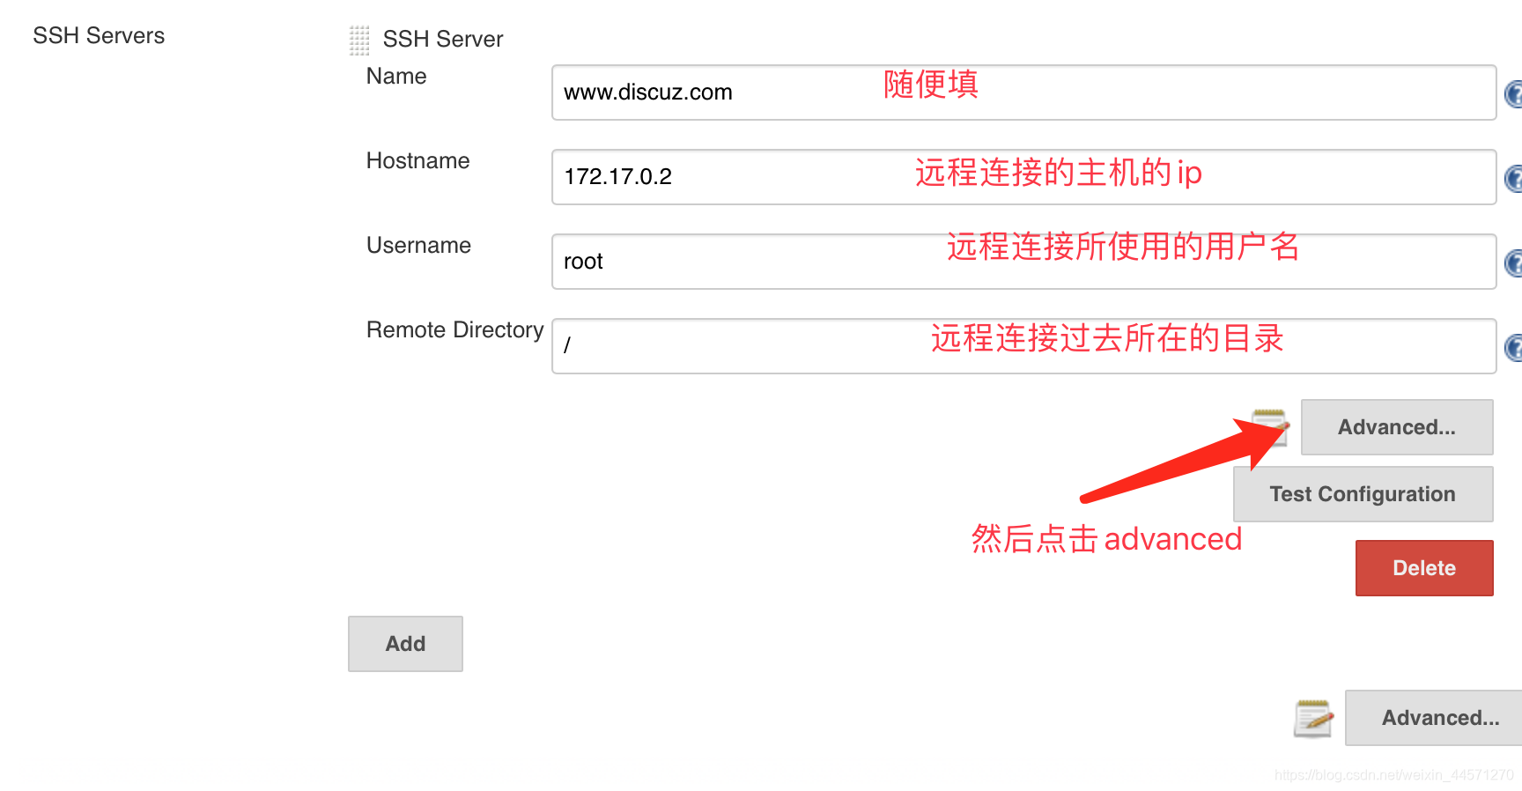Click the Username label
The image size is (1522, 791).
[x=418, y=245]
